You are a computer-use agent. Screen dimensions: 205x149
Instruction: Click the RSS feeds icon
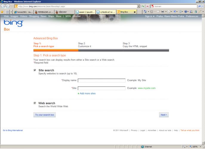[152, 12]
